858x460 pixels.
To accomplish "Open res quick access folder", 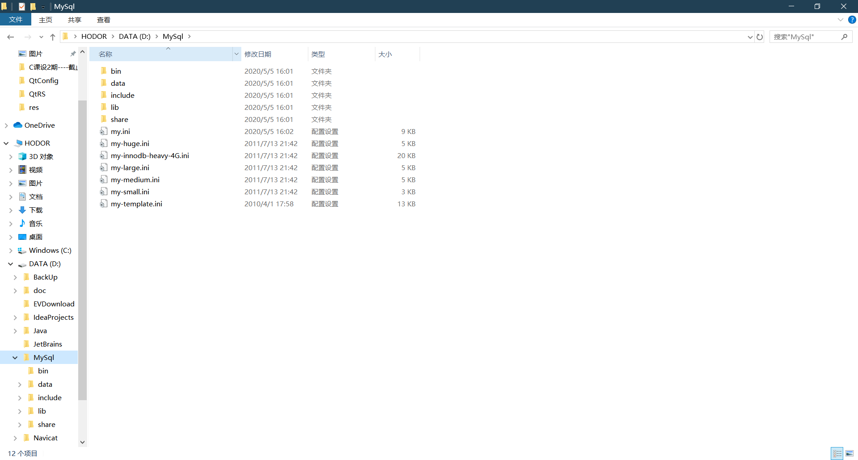I will 34,107.
